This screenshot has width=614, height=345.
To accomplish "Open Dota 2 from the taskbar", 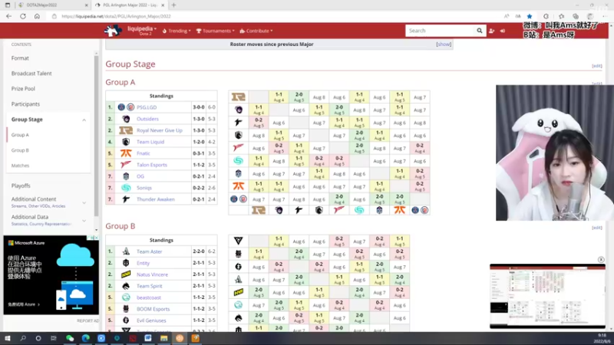I will (x=133, y=338).
